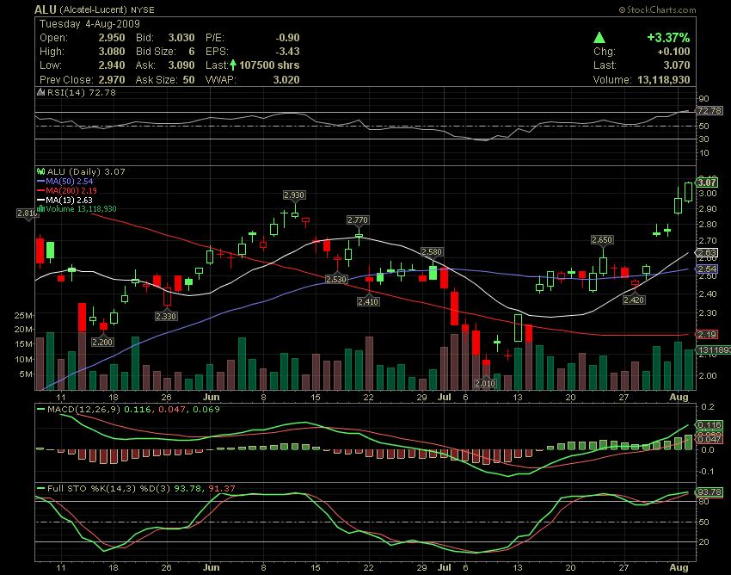The width and height of the screenshot is (731, 575).
Task: Click the Last price 3.070 in header
Action: tap(677, 65)
